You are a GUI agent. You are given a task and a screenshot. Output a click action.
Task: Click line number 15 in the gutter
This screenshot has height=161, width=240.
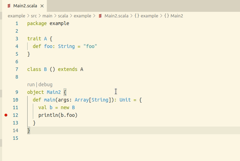pyautogui.click(x=15, y=138)
